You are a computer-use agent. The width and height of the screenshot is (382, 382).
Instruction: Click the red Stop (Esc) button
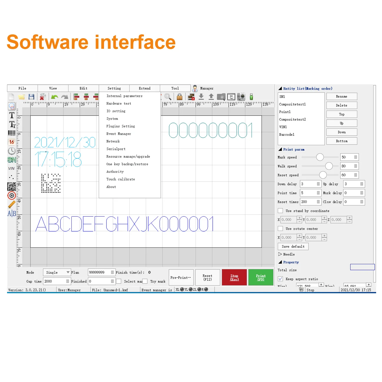234,277
